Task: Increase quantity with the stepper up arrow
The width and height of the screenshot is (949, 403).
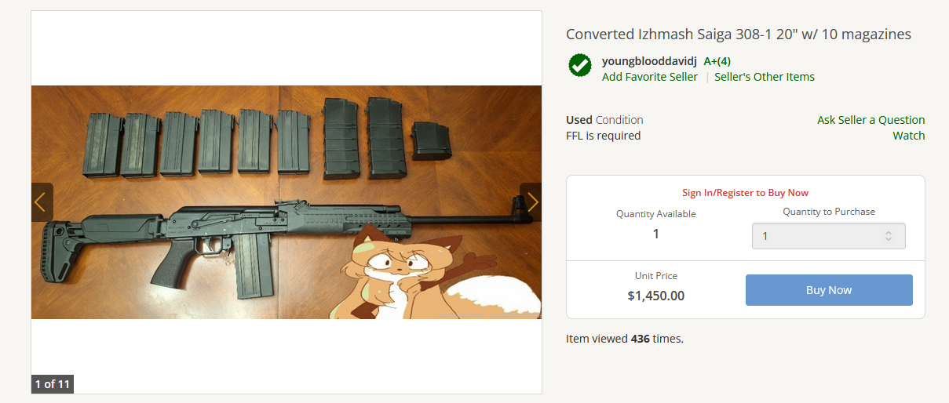Action: click(889, 232)
